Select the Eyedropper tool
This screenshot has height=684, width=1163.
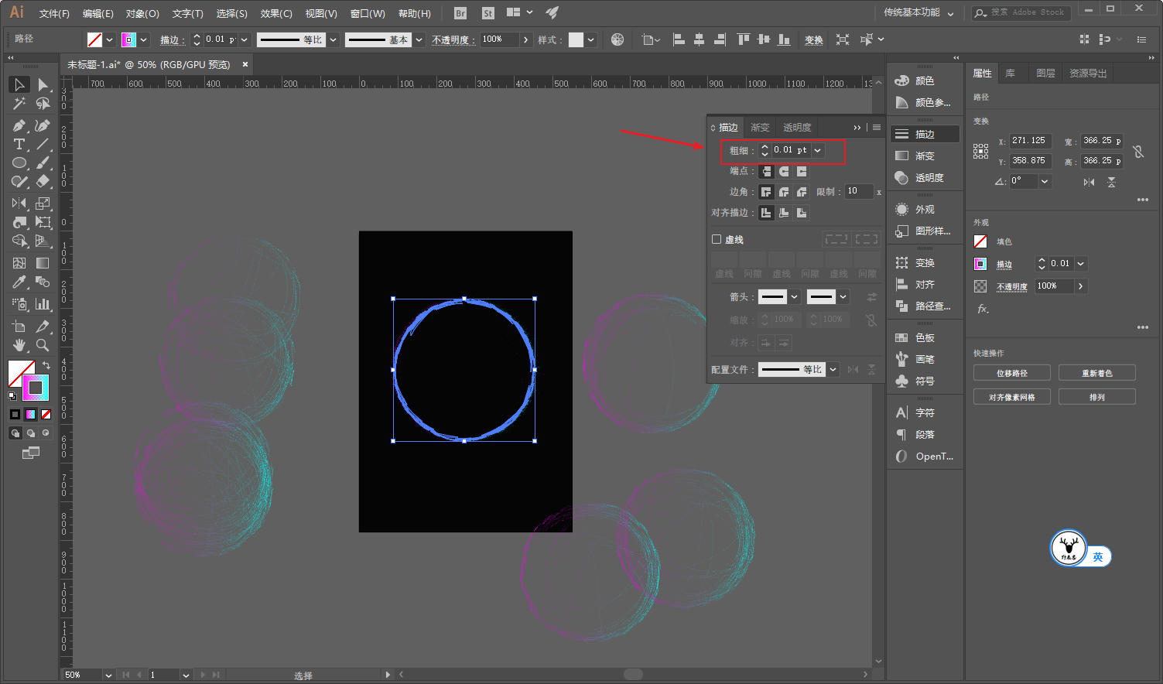[19, 282]
